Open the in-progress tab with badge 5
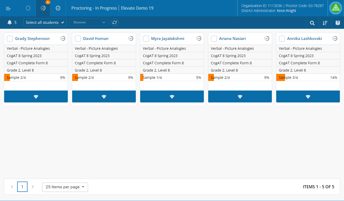 43,8
